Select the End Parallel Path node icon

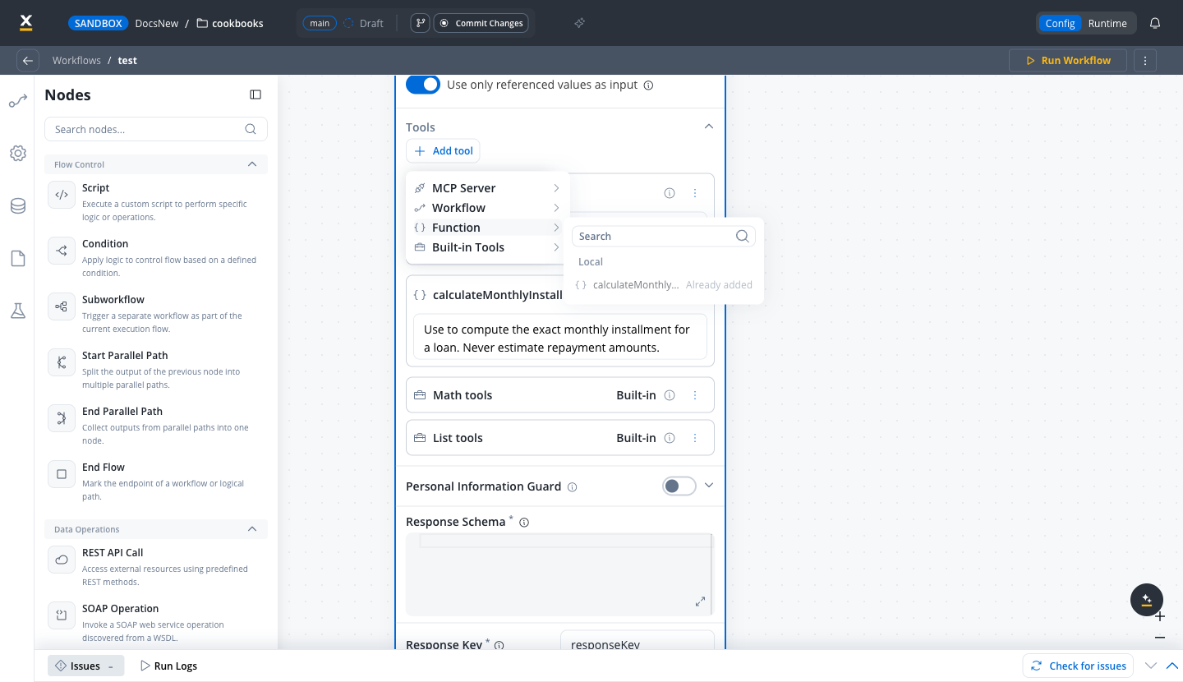[x=62, y=418]
